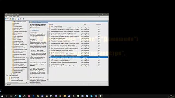Switch to the Extended tab
This screenshot has height=98, width=175.
(x=32, y=82)
